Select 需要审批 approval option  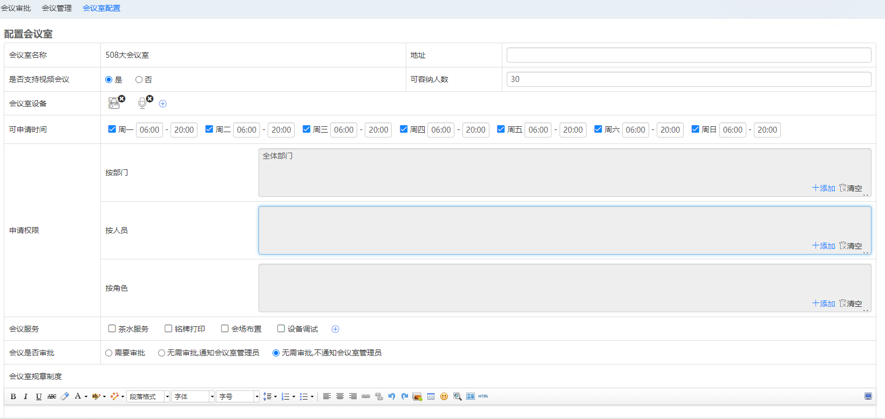pyautogui.click(x=109, y=353)
